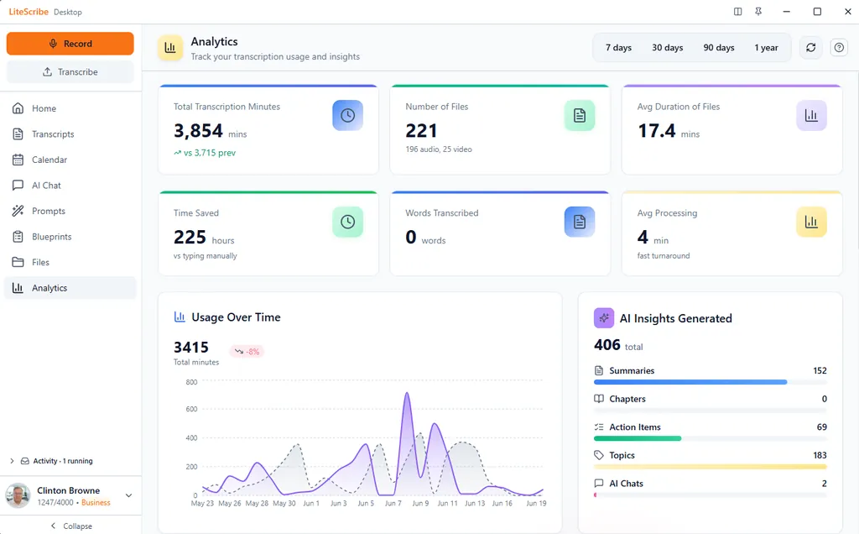Select Analytics in the sidebar
Screen dimensions: 859x534
point(70,288)
